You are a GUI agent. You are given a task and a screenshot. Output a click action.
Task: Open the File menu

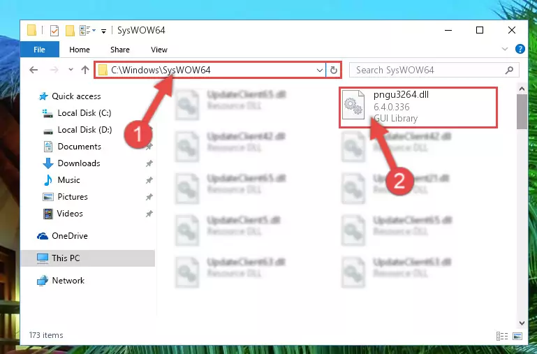pyautogui.click(x=39, y=50)
